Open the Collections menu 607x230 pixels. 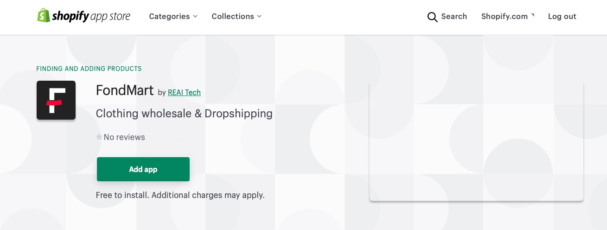pos(233,16)
